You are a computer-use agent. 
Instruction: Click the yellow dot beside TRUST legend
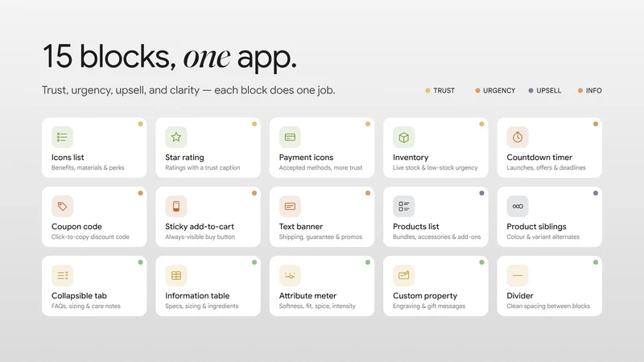pyautogui.click(x=427, y=90)
